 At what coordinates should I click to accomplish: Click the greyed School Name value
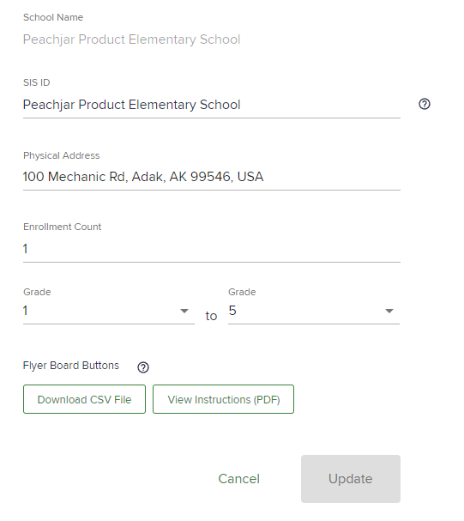point(131,39)
